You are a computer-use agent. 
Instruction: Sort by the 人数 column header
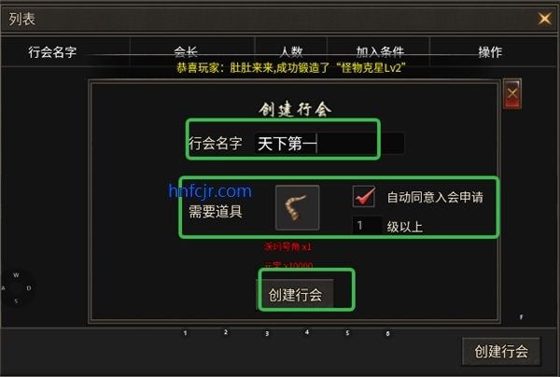291,52
